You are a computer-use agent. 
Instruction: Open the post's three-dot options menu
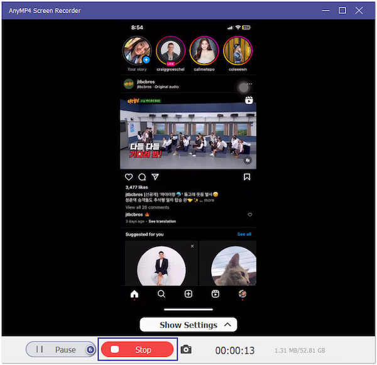tap(249, 84)
